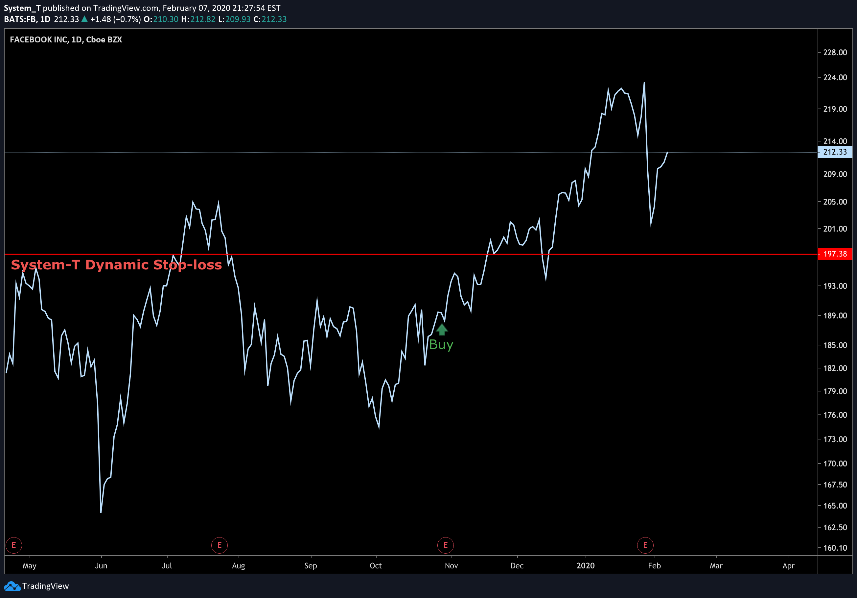This screenshot has width=857, height=598.
Task: Click the Nov label on time axis
Action: coord(451,566)
